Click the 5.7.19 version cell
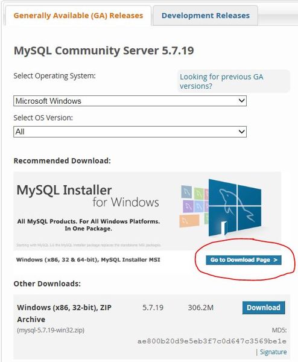Screen dimensions: 298x362 click(x=153, y=308)
